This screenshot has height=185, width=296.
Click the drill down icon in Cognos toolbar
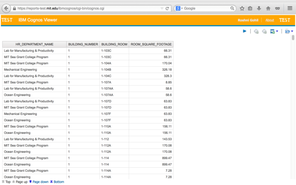coord(256,31)
